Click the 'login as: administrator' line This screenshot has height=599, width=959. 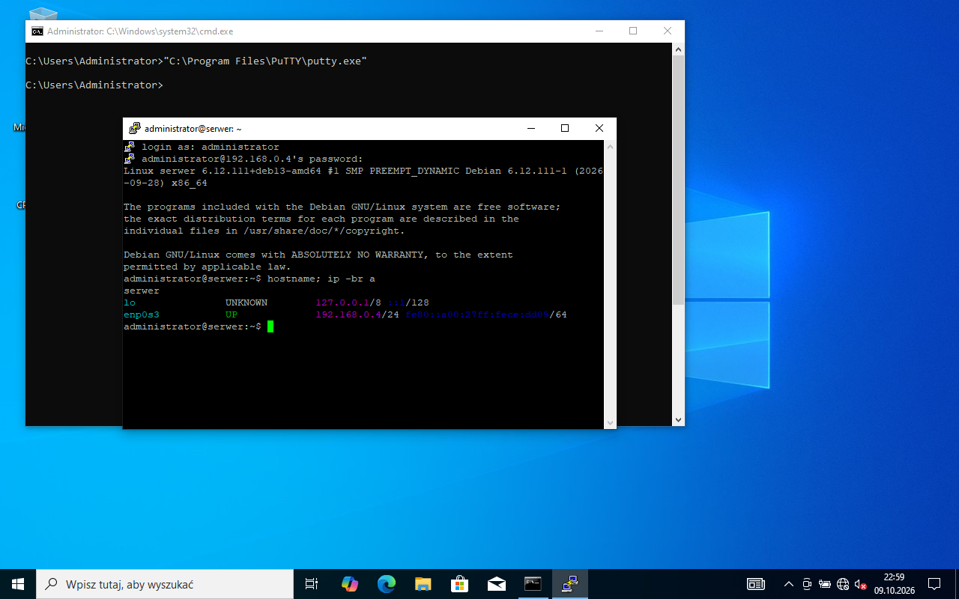pyautogui.click(x=211, y=147)
